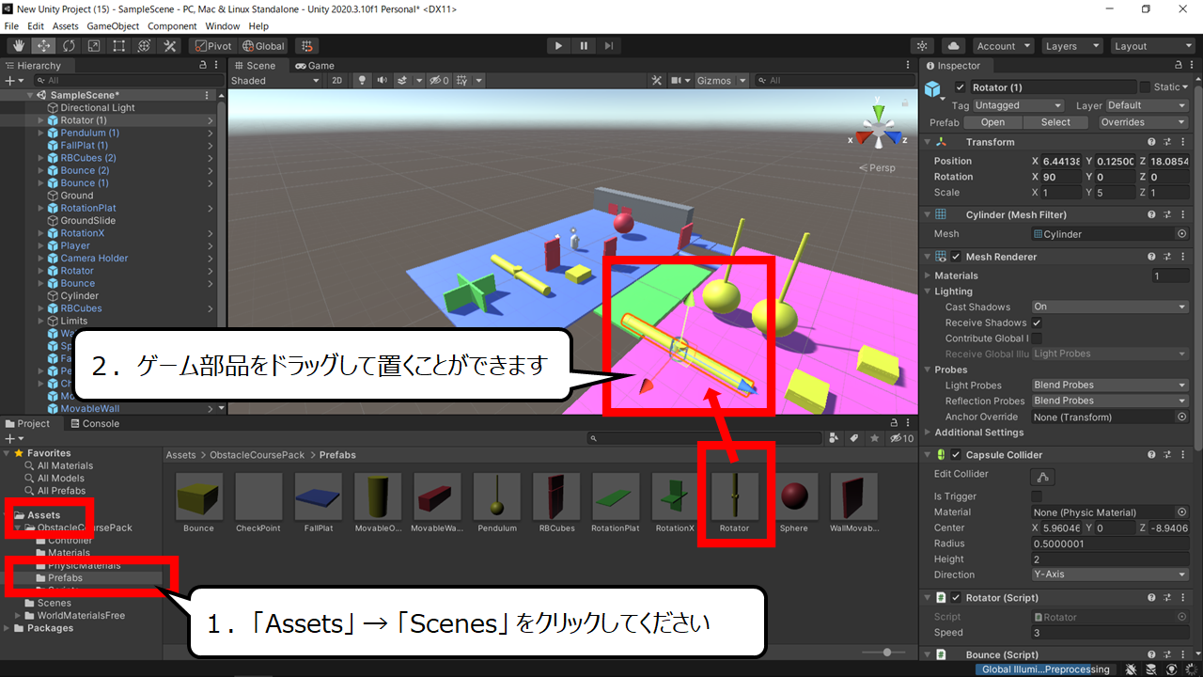Open the Layer Default dropdown
1203x677 pixels.
tap(1147, 105)
